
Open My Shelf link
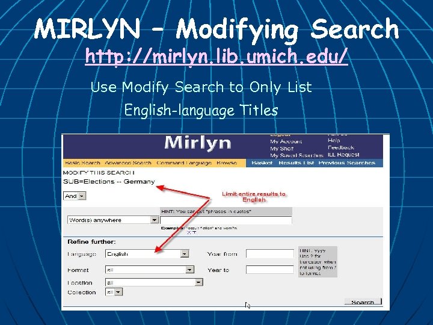(x=281, y=149)
